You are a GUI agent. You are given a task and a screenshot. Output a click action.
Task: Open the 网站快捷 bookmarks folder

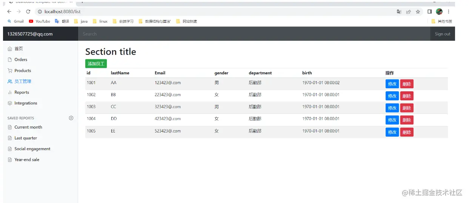click(x=186, y=22)
